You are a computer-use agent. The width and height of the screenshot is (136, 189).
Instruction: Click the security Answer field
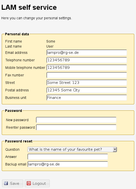[67, 157]
